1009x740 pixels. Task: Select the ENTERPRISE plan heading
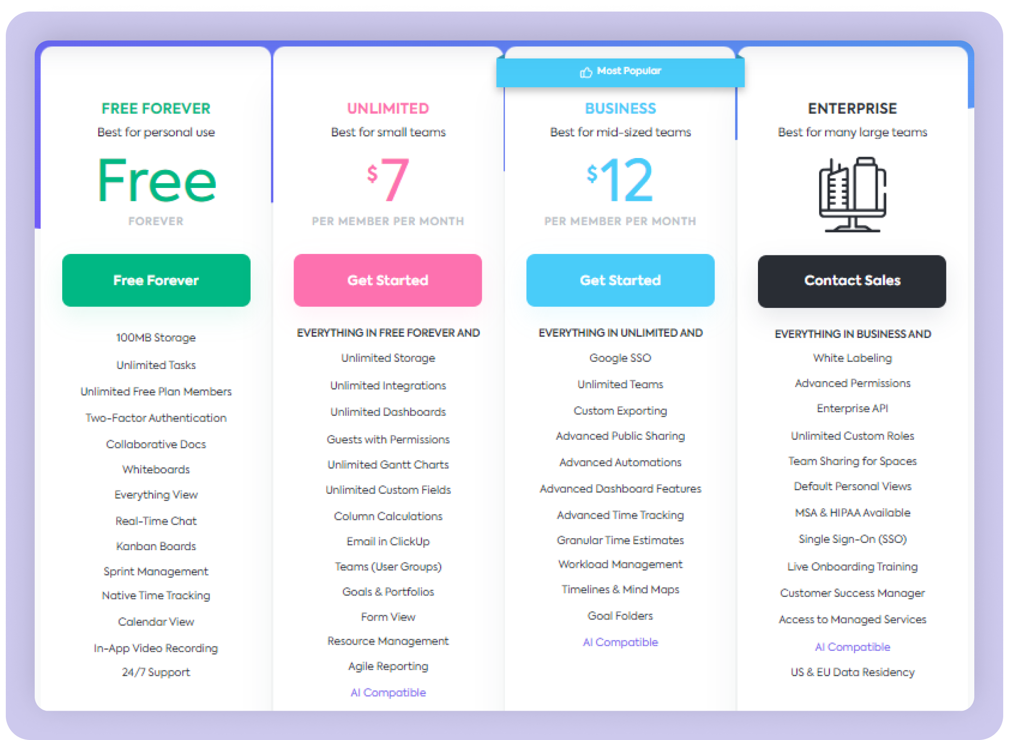pos(852,108)
